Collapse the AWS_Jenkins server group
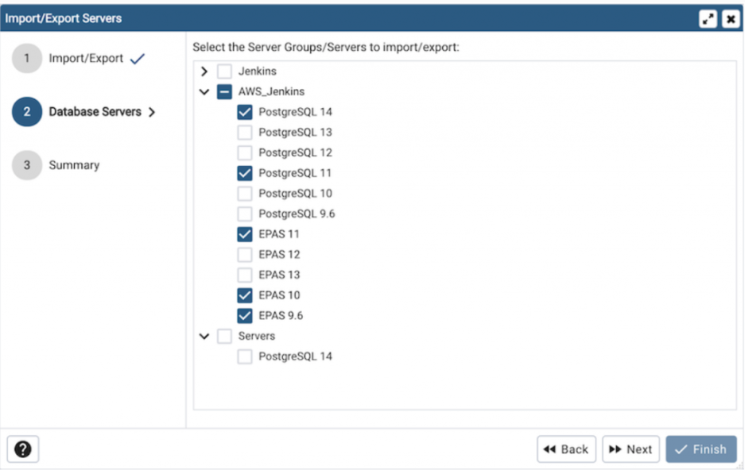Screen dimensions: 745x470 pos(204,91)
